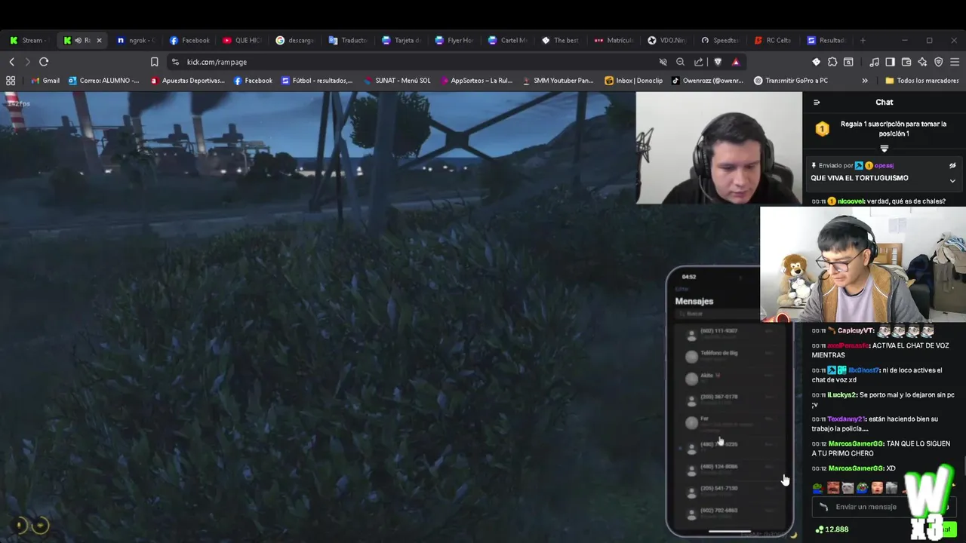Open Texdanny21's username in chat
966x543 pixels.
click(846, 419)
